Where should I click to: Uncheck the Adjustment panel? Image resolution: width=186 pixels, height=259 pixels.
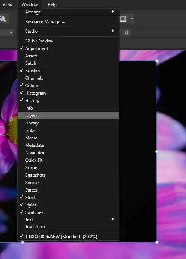click(68, 48)
